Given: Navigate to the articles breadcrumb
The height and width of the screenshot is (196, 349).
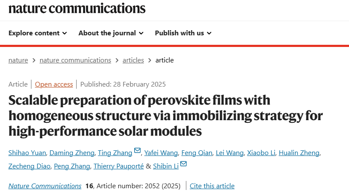Looking at the screenshot, I should pyautogui.click(x=133, y=60).
